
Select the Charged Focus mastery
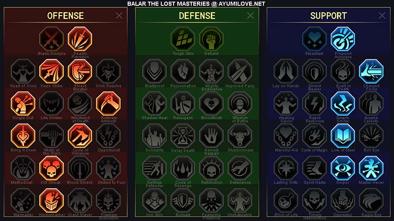[371, 71]
